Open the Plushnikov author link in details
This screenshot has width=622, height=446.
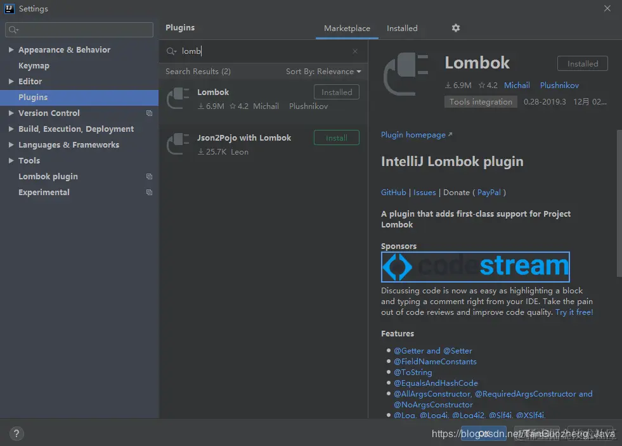559,86
